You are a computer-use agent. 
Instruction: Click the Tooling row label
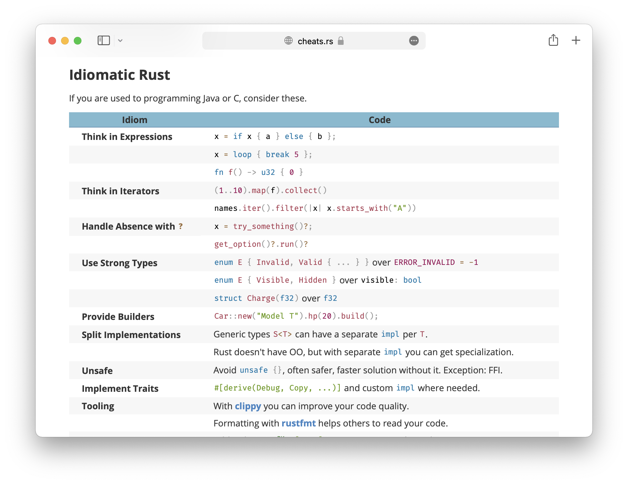[98, 406]
